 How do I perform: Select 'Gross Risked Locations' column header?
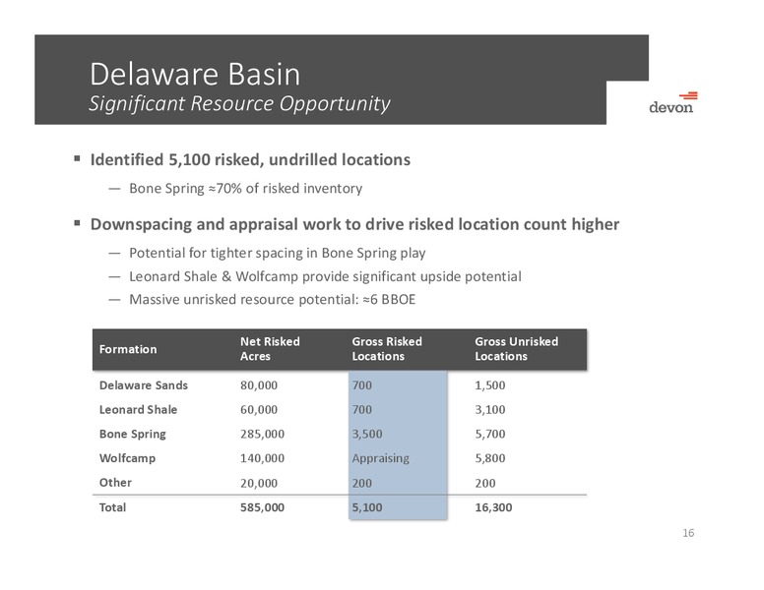click(x=387, y=348)
